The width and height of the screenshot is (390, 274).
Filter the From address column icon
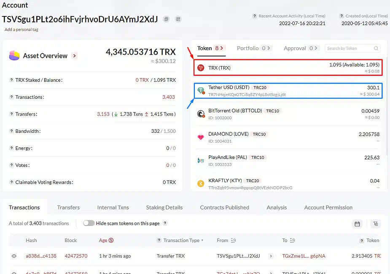pos(233,240)
